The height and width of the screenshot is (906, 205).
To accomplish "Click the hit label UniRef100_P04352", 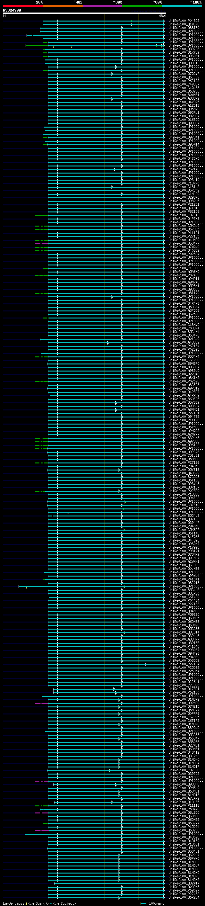I will (x=184, y=21).
